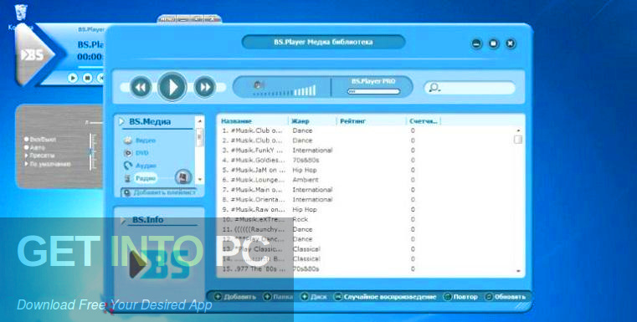Viewport: 637px width, 322px height.
Task: Click the round button beside Радио
Action: [182, 176]
